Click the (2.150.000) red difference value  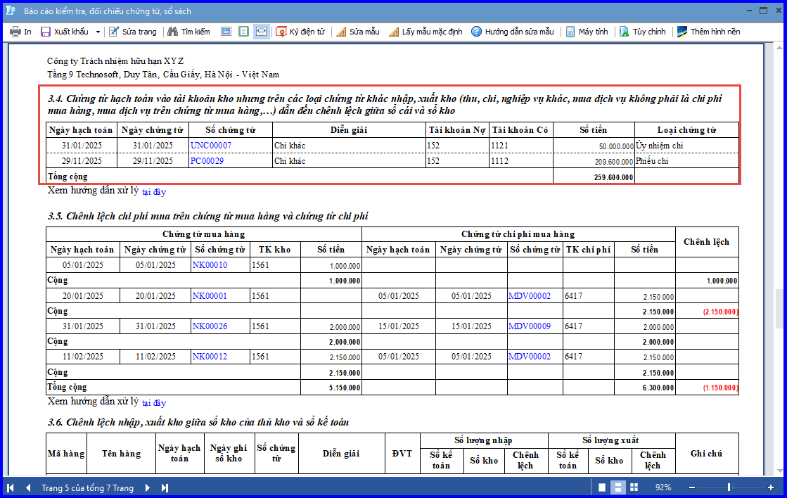click(720, 312)
